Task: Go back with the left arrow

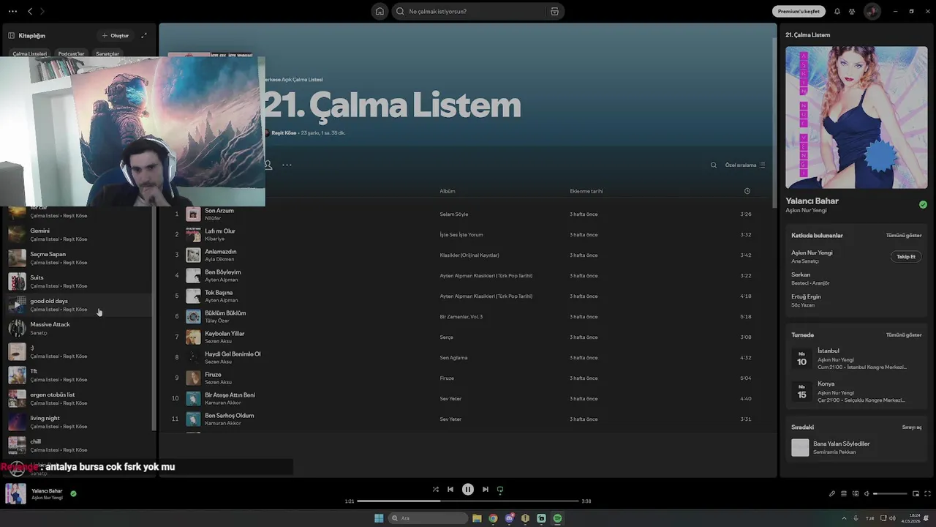Action: [30, 11]
